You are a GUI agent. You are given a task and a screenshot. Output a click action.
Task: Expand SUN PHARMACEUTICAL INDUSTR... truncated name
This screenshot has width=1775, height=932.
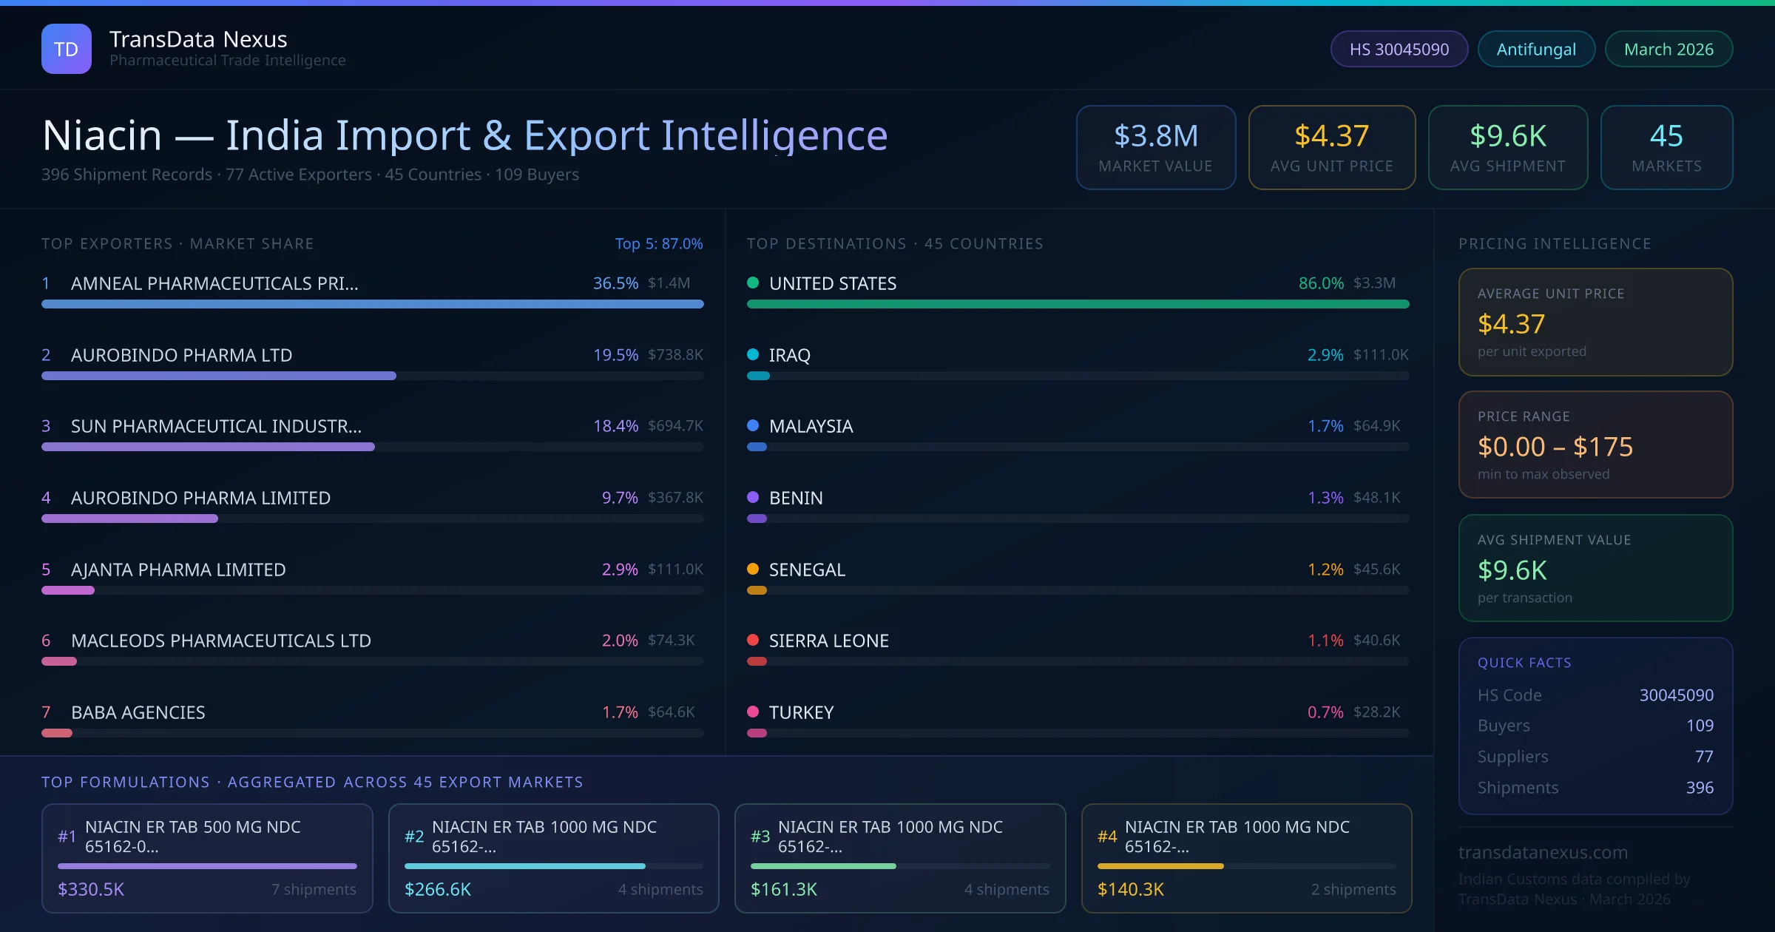pos(215,426)
